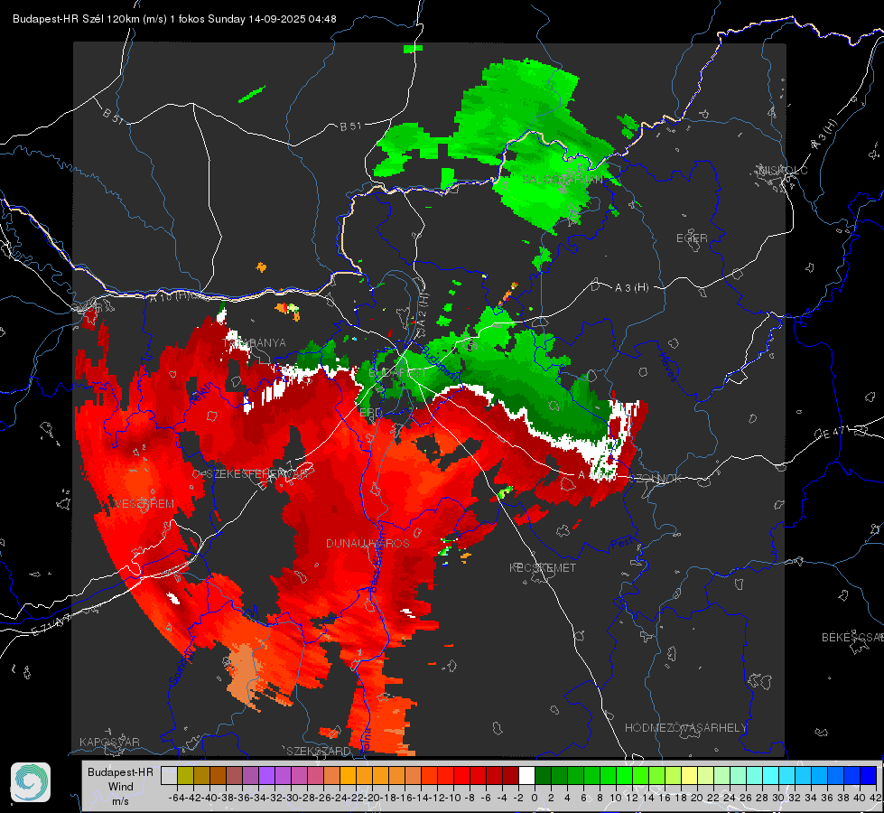Click the yellow swatch between 18 and 20
The image size is (884, 813).
click(x=690, y=775)
